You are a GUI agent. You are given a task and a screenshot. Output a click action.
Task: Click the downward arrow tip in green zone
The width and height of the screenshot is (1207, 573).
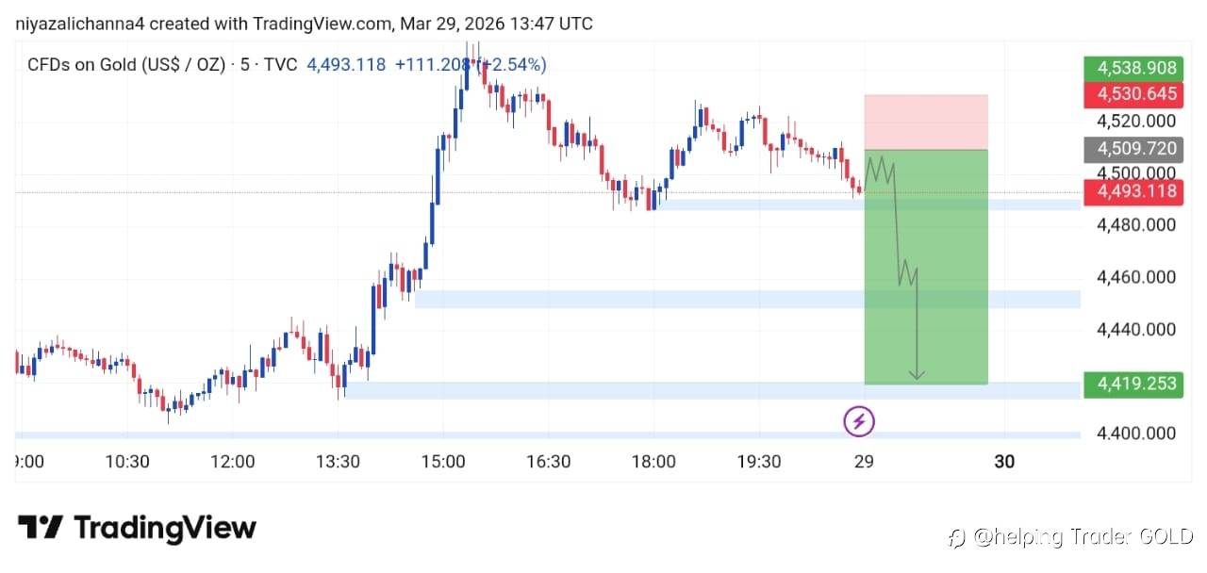pyautogui.click(x=917, y=376)
